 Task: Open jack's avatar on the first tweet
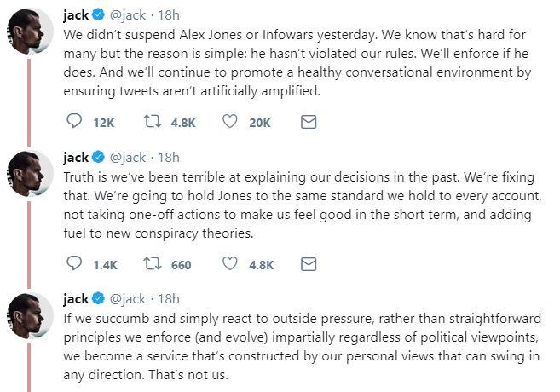point(30,32)
